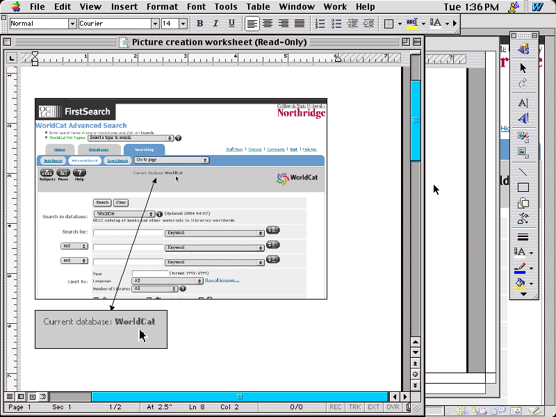
Task: Click the Free Rotate tool
Action: tap(523, 83)
